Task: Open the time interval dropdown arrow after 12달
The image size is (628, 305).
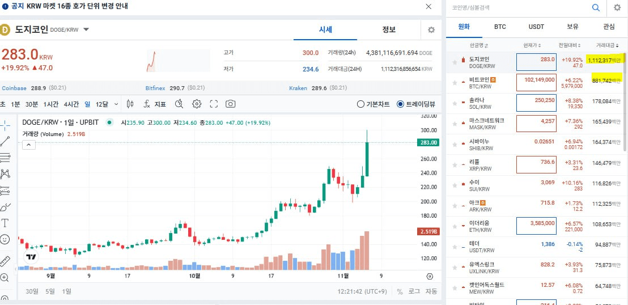Action: (116, 104)
